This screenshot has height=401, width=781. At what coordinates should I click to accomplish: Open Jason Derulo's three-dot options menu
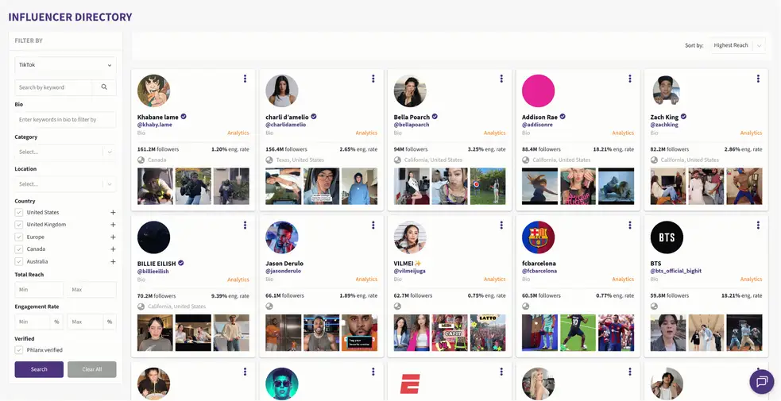tap(373, 226)
